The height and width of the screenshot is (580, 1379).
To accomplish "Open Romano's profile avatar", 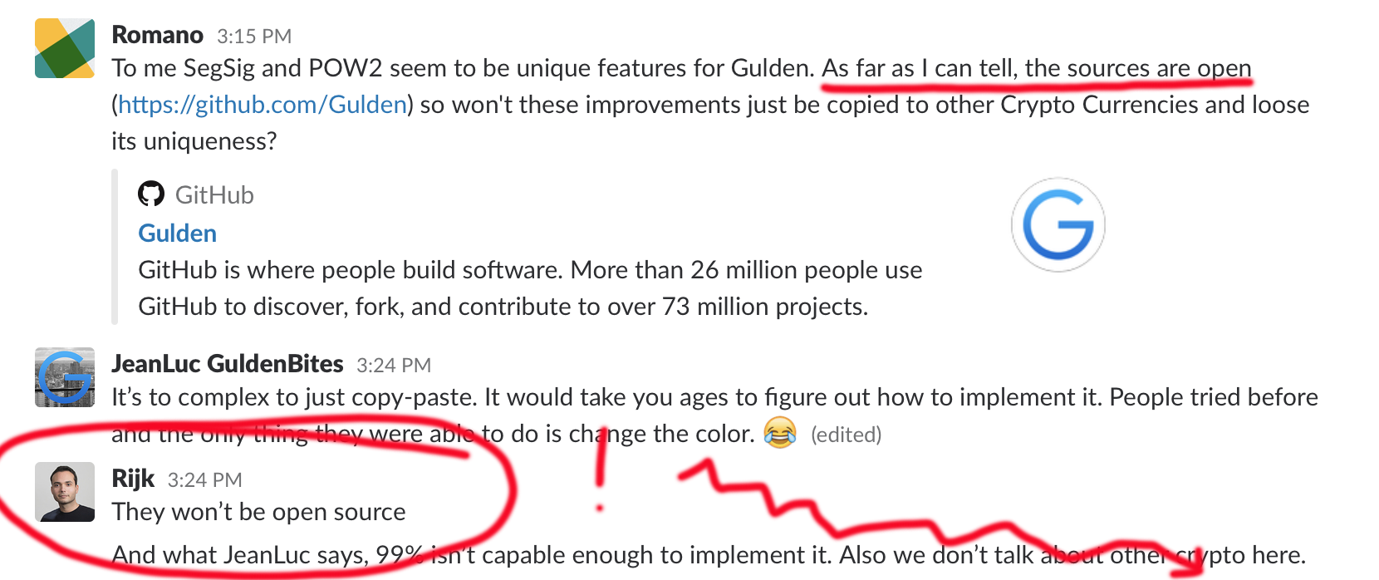I will coord(65,48).
